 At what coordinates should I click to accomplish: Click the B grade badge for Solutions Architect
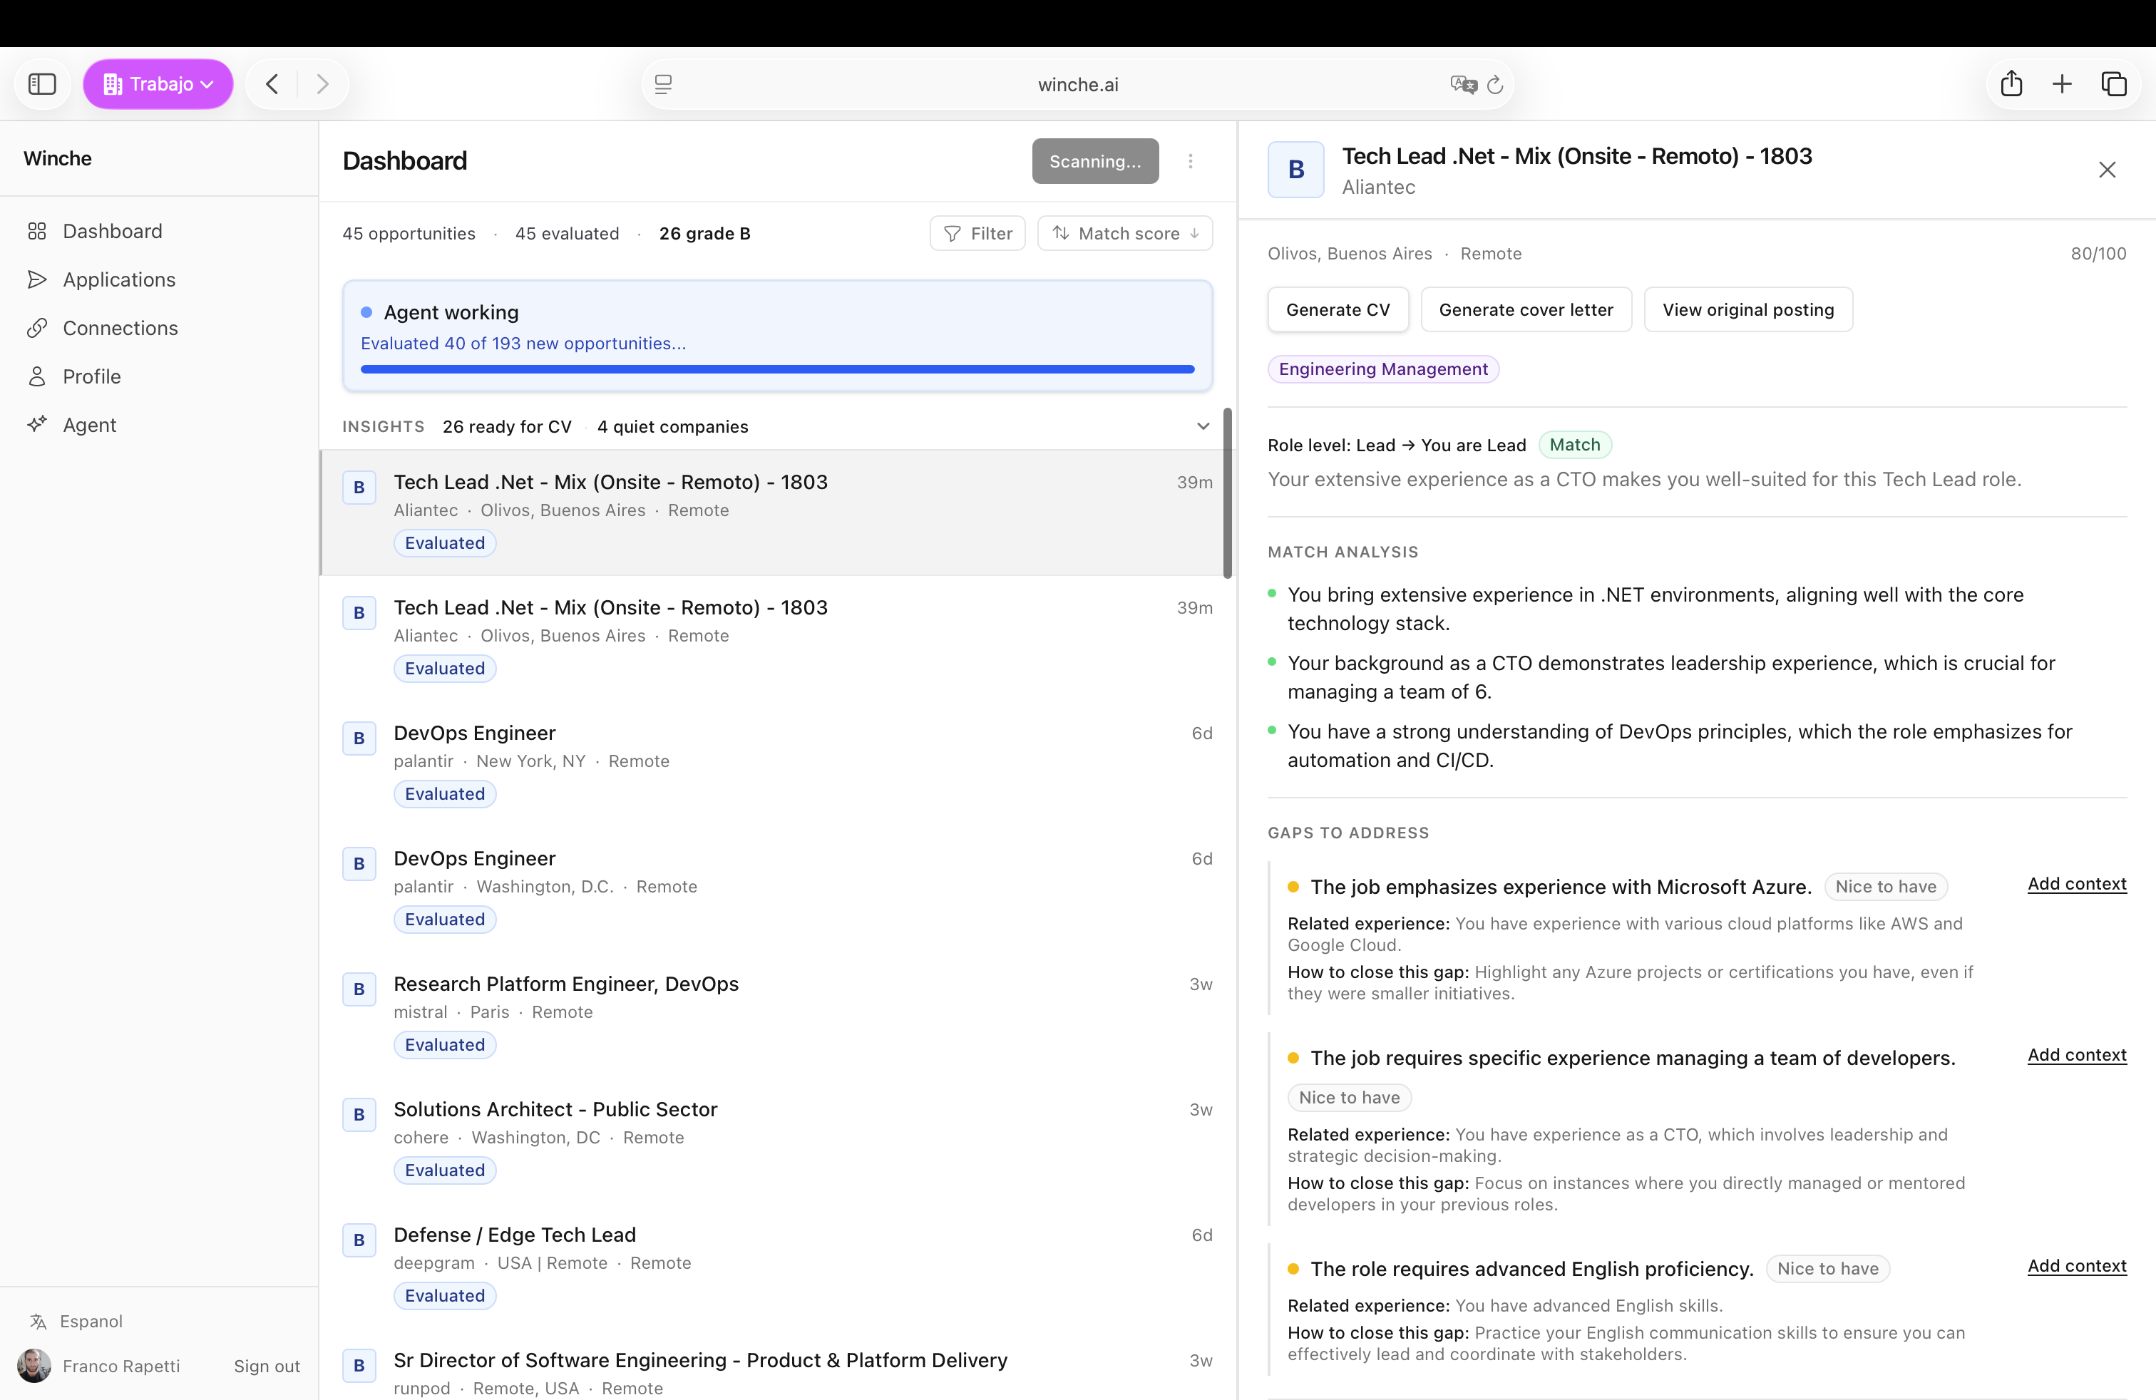click(359, 1114)
